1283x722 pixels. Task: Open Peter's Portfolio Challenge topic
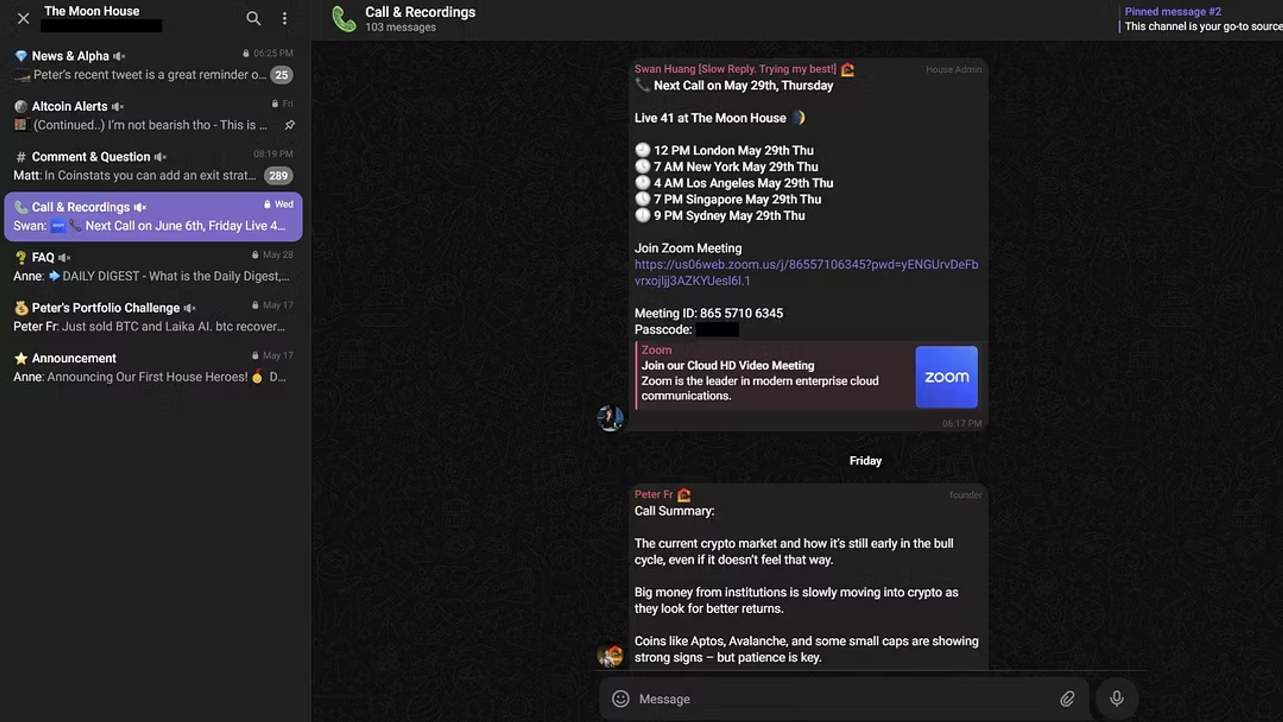tap(153, 317)
